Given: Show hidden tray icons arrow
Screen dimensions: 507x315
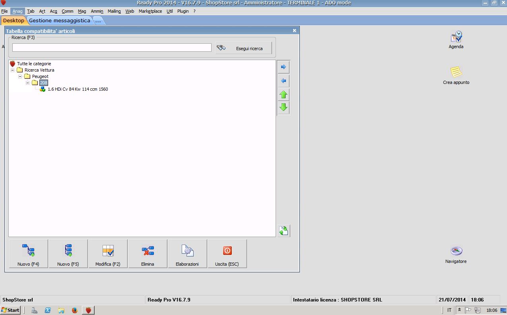Looking at the screenshot, I should (x=460, y=310).
